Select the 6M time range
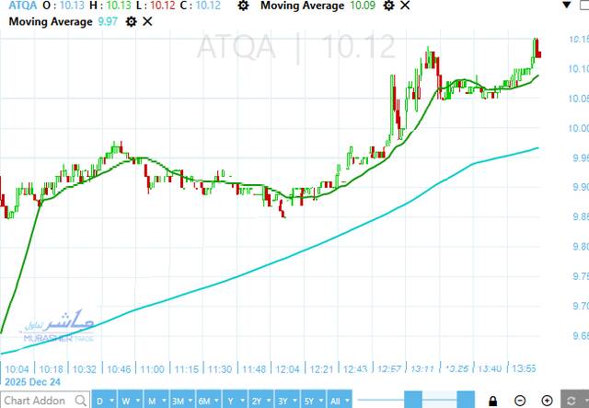Screen dimensions: 589x408 click(206, 401)
